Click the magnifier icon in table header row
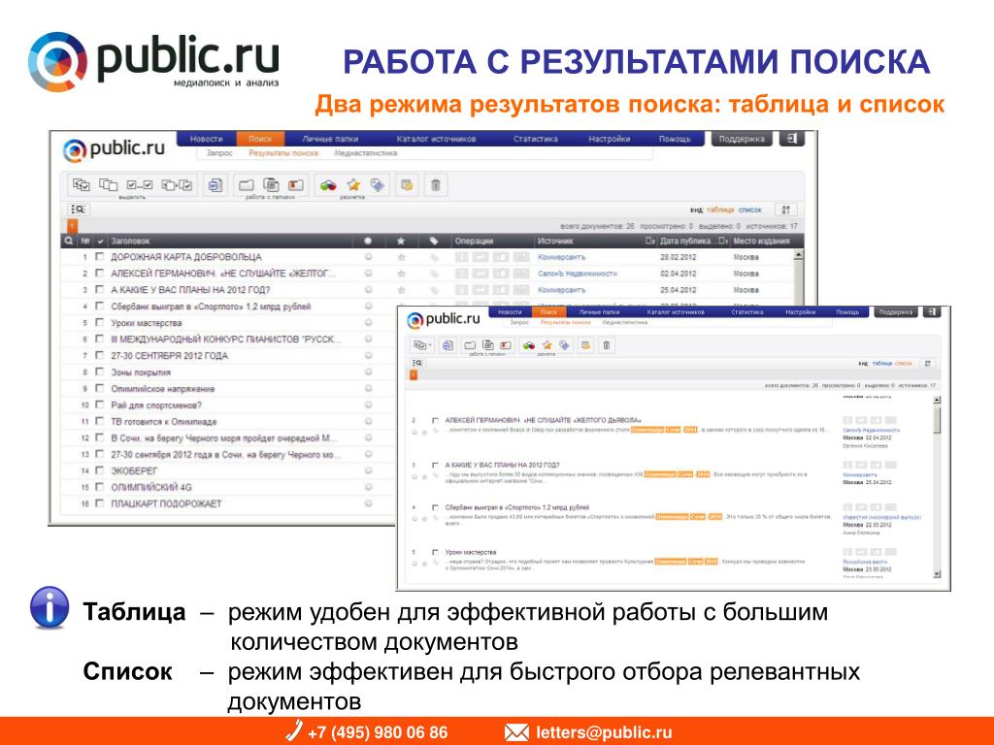This screenshot has width=994, height=745. [x=69, y=241]
